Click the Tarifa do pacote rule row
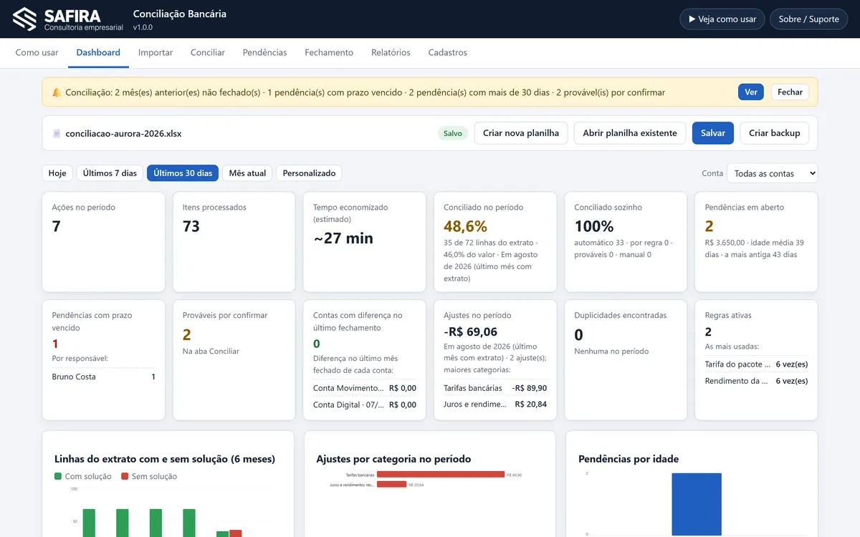The image size is (860, 537). click(x=756, y=364)
